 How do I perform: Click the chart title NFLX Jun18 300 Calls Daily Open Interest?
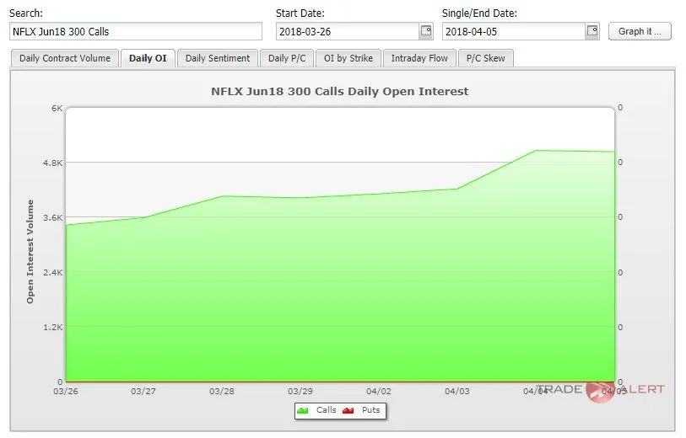tap(340, 91)
